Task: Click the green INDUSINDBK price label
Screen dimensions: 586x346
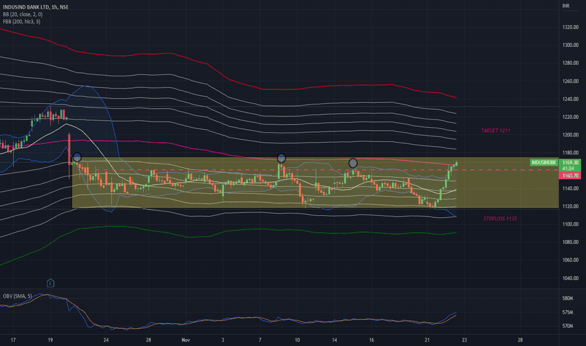Action: tap(544, 162)
